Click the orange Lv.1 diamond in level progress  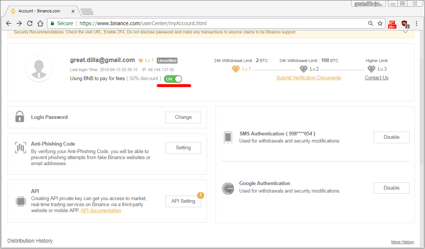pyautogui.click(x=235, y=69)
